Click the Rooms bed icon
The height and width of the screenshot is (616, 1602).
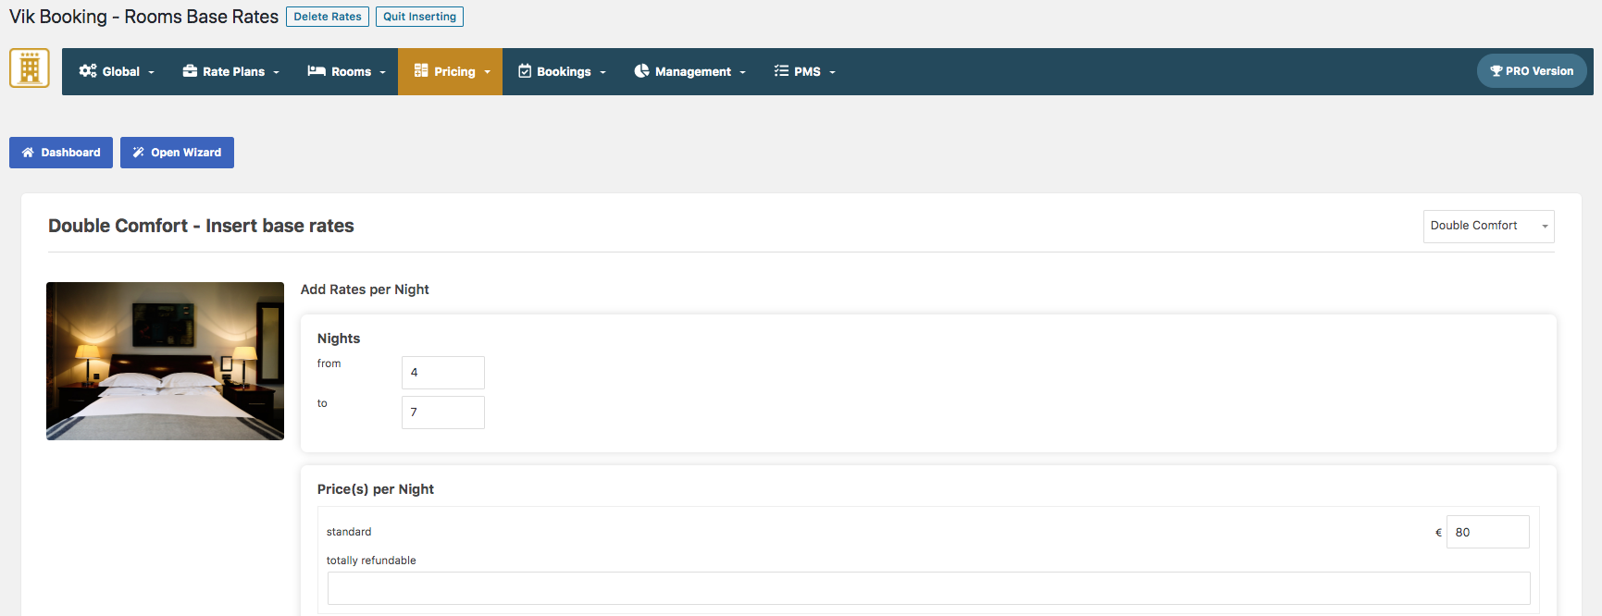[317, 70]
